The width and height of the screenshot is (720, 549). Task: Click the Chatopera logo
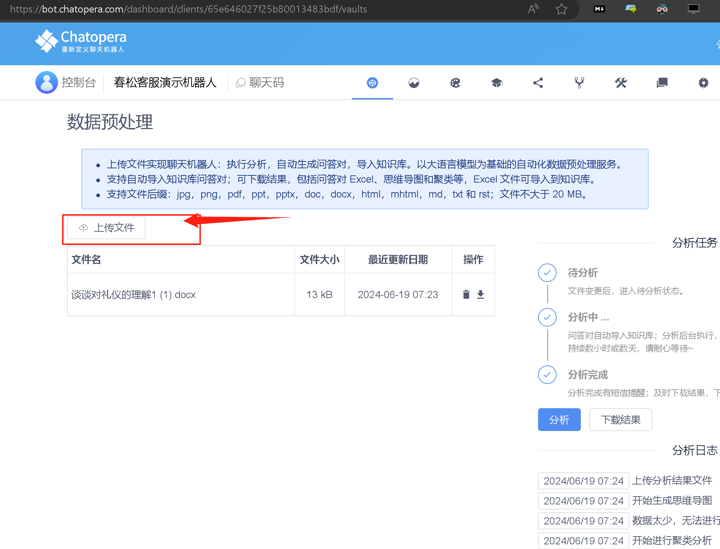81,41
